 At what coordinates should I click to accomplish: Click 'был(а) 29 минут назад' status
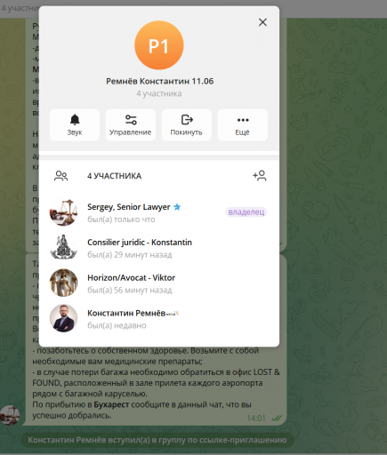tap(130, 255)
